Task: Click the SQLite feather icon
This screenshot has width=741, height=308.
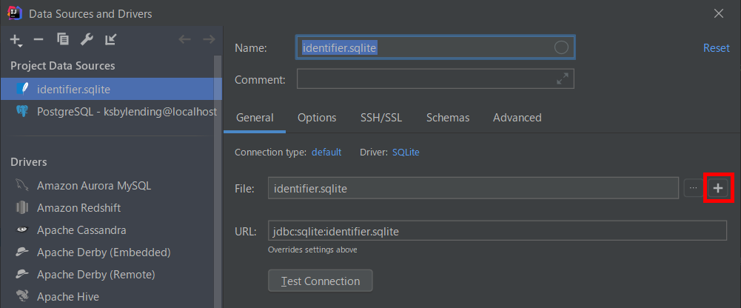Action: (21, 89)
